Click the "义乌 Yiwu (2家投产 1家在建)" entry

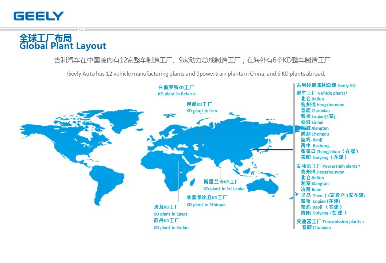point(333,195)
